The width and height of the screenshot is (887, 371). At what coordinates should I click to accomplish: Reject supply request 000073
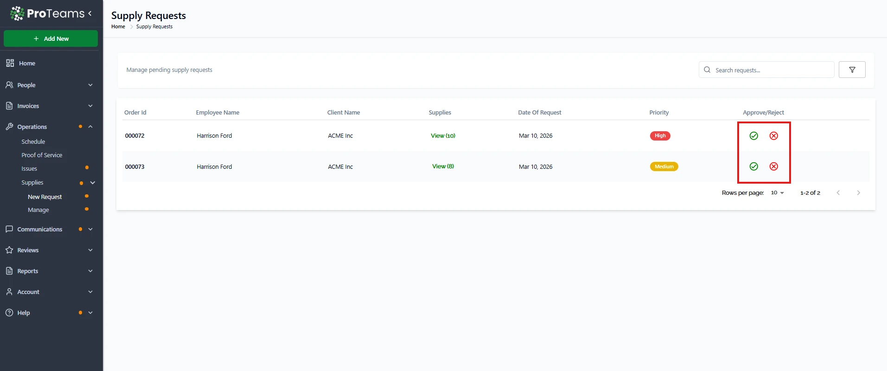tap(773, 166)
